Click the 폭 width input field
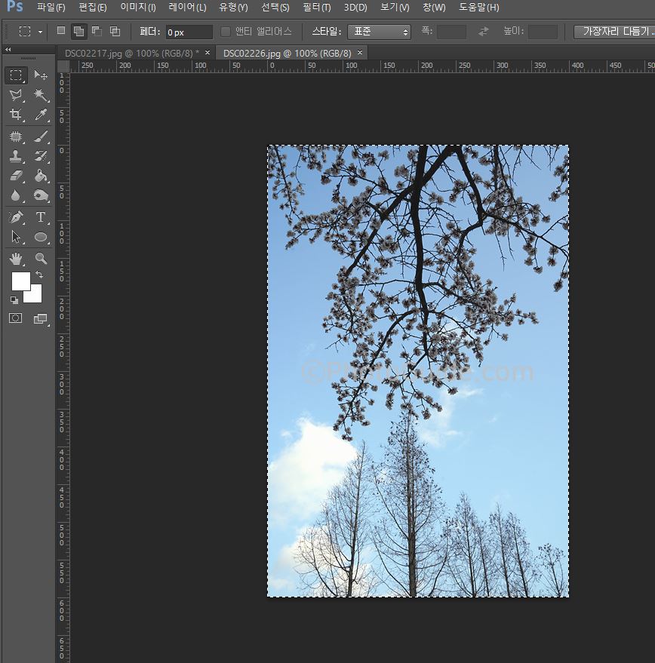This screenshot has height=663, width=655. tap(451, 32)
